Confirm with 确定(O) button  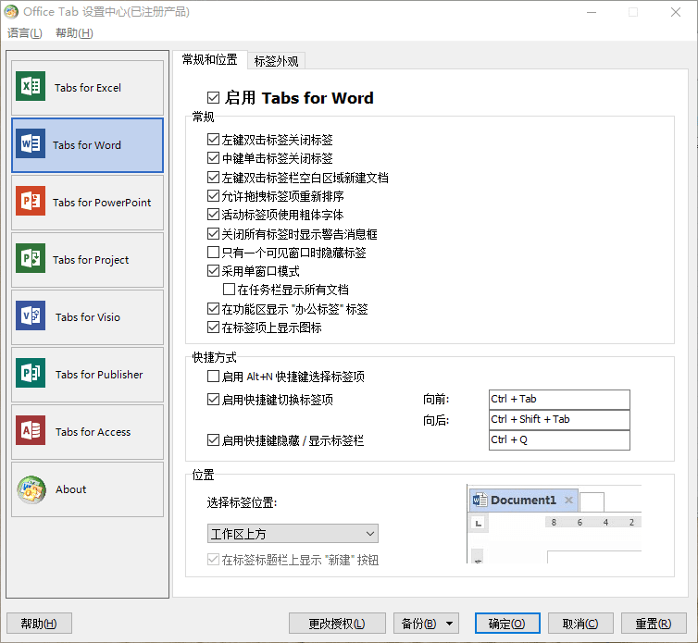[507, 624]
